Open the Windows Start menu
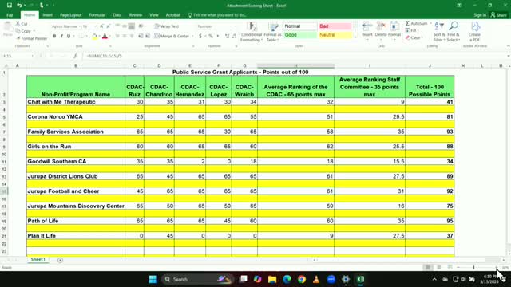The image size is (511, 287). tap(153, 279)
